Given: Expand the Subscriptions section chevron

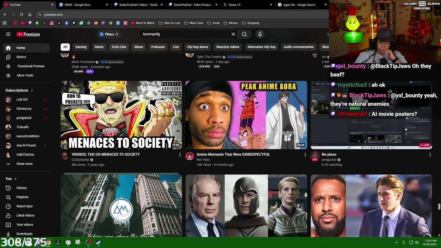Looking at the screenshot, I should [x=32, y=90].
